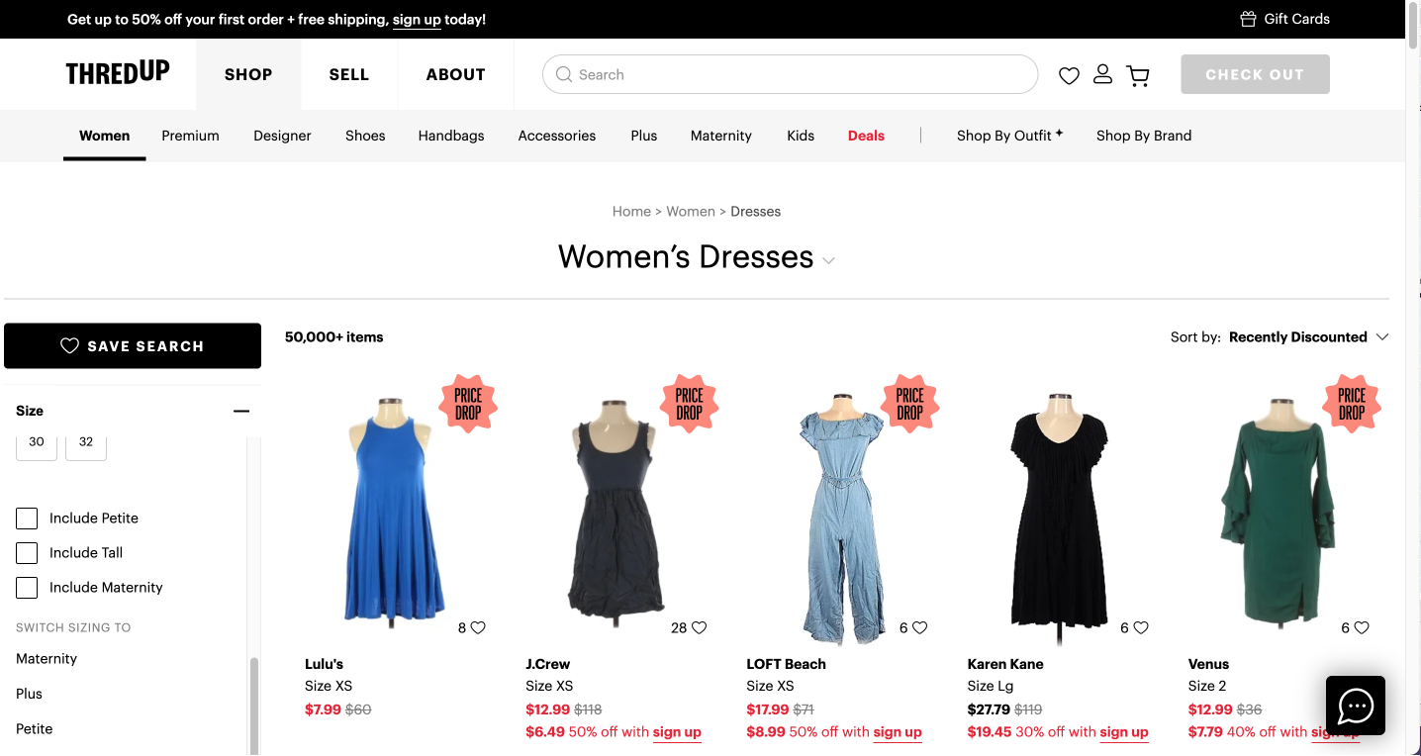Screen dimensions: 1421x756
Task: Click the CHECK OUT button
Action: pyautogui.click(x=1255, y=74)
